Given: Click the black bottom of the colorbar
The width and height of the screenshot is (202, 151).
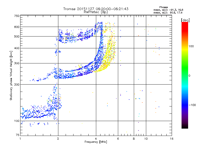Looking at the screenshot, I should point(185,127).
